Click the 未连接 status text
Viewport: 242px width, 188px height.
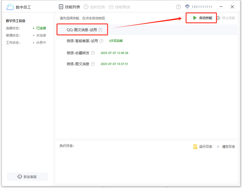(x=41, y=35)
